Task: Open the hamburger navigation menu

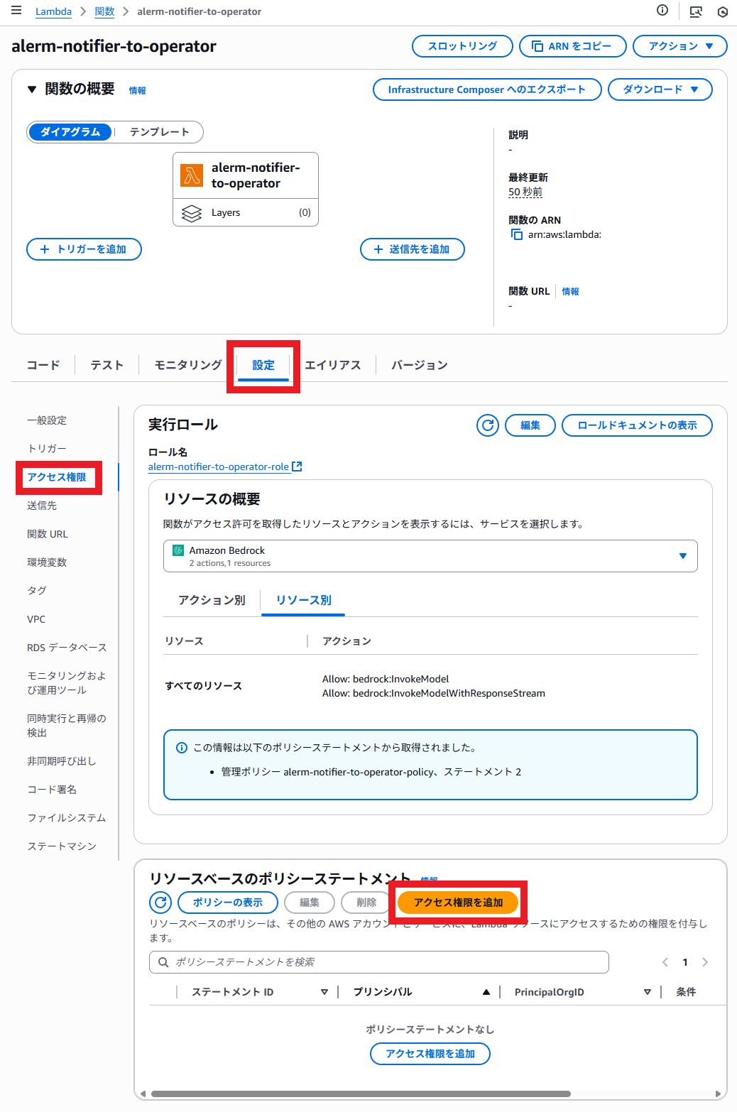Action: 16,11
